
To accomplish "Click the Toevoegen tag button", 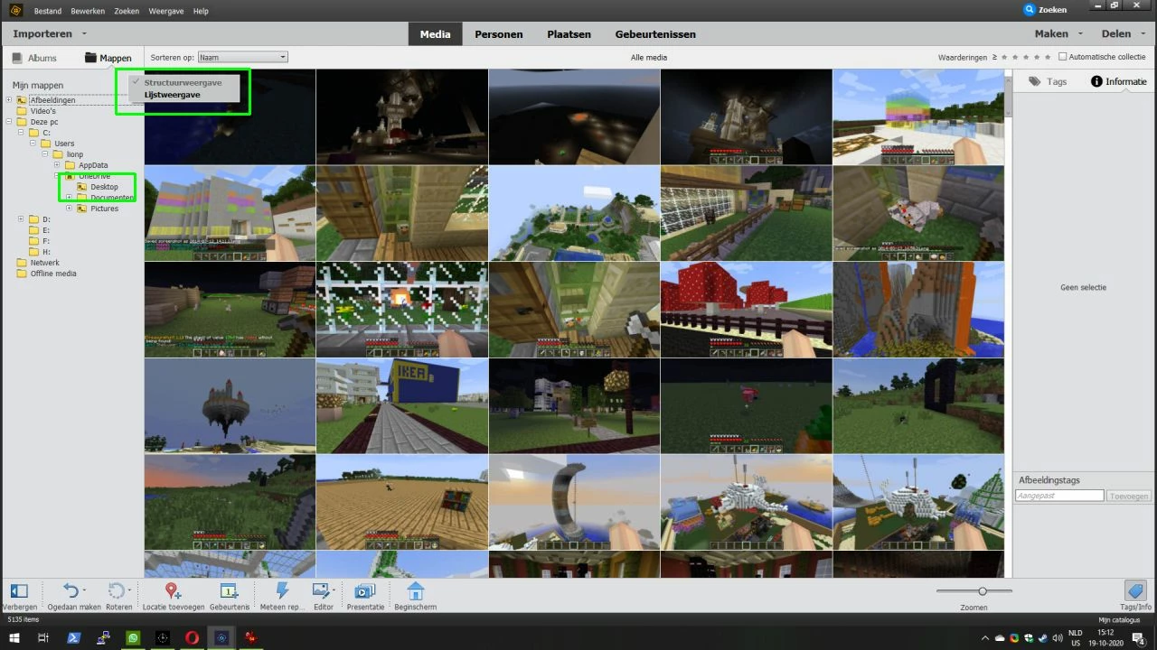I will pos(1129,496).
